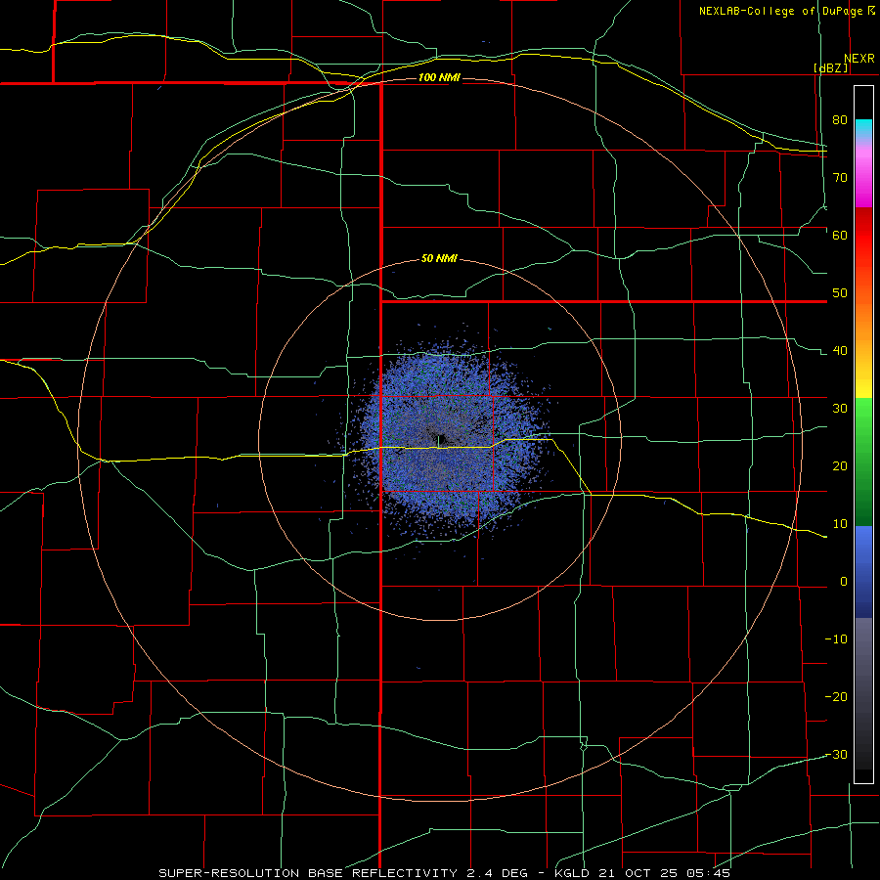Click the NEXLAB-College of DuPage label
This screenshot has height=880, width=880.
pyautogui.click(x=786, y=11)
